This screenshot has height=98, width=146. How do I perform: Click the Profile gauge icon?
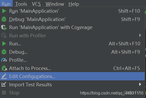(4, 60)
